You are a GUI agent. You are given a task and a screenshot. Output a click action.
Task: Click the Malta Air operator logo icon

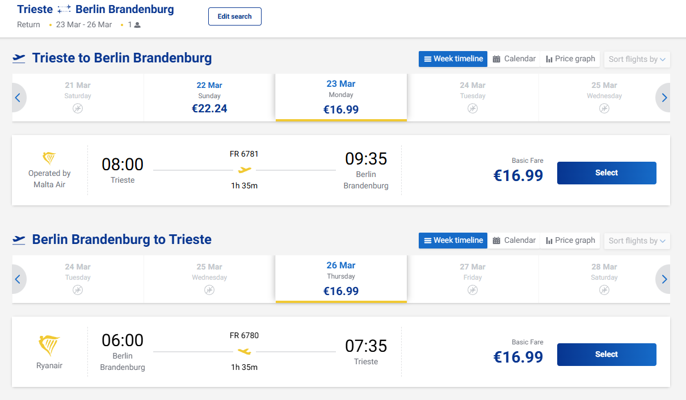coord(49,158)
